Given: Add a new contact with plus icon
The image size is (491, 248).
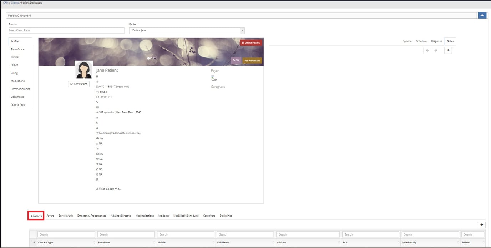Looking at the screenshot, I should click(482, 225).
